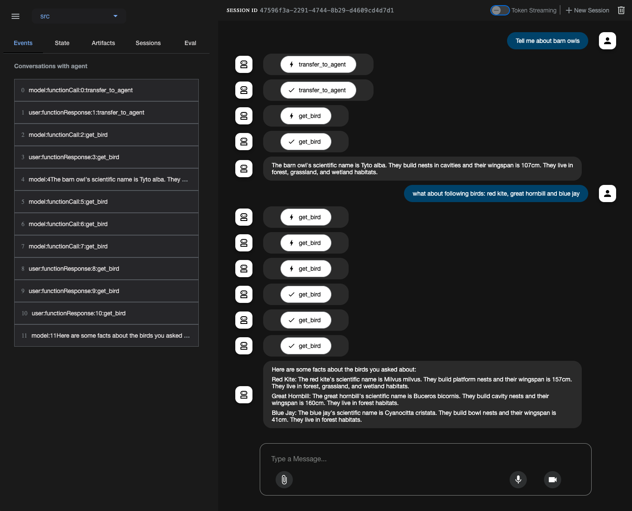Click the transfer_to_agent response chip with checkmark
The height and width of the screenshot is (511, 632).
coord(318,90)
